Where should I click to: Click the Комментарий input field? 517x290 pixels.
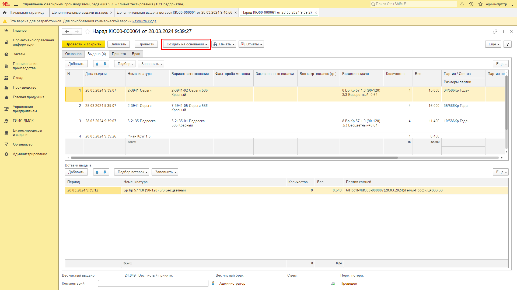(153, 284)
